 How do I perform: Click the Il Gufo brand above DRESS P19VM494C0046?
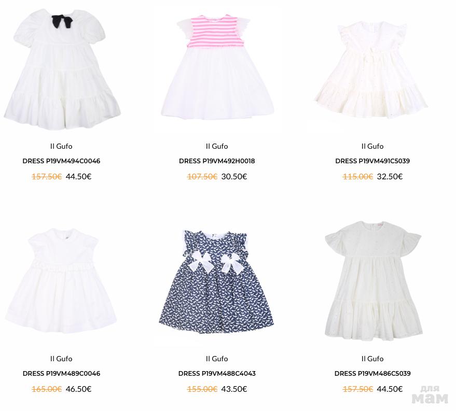(61, 146)
